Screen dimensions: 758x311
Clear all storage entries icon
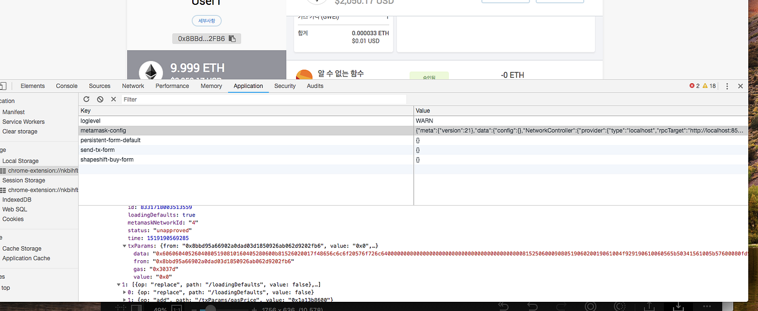100,99
